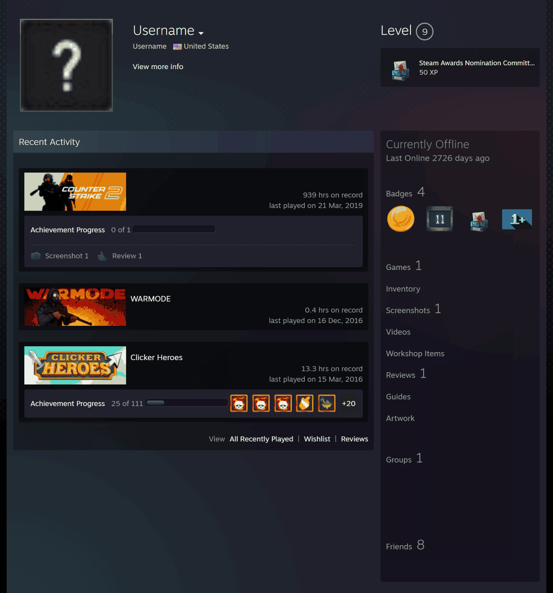This screenshot has height=593, width=553.
Task: Click the floating island achievement icon
Action: 327,403
